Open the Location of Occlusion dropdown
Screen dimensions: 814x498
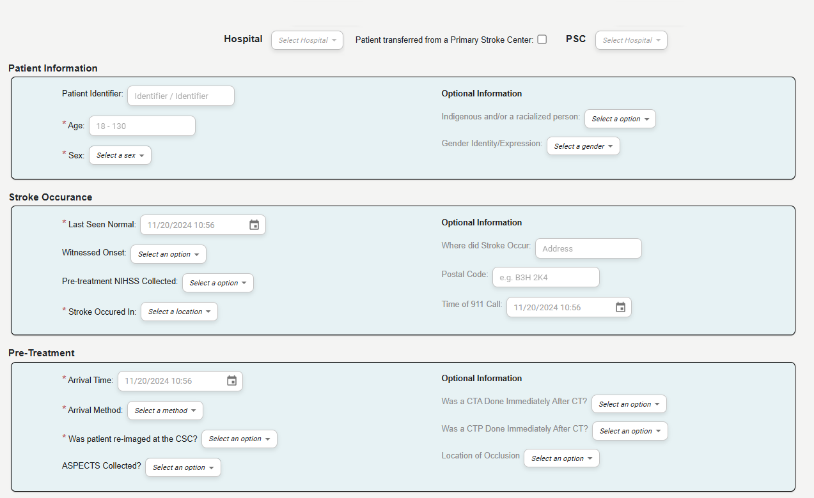click(561, 458)
